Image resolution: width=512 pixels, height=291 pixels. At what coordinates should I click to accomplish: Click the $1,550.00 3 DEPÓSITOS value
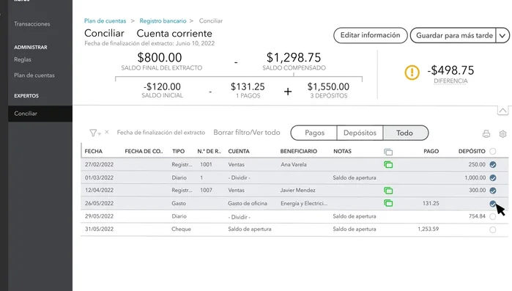point(328,86)
